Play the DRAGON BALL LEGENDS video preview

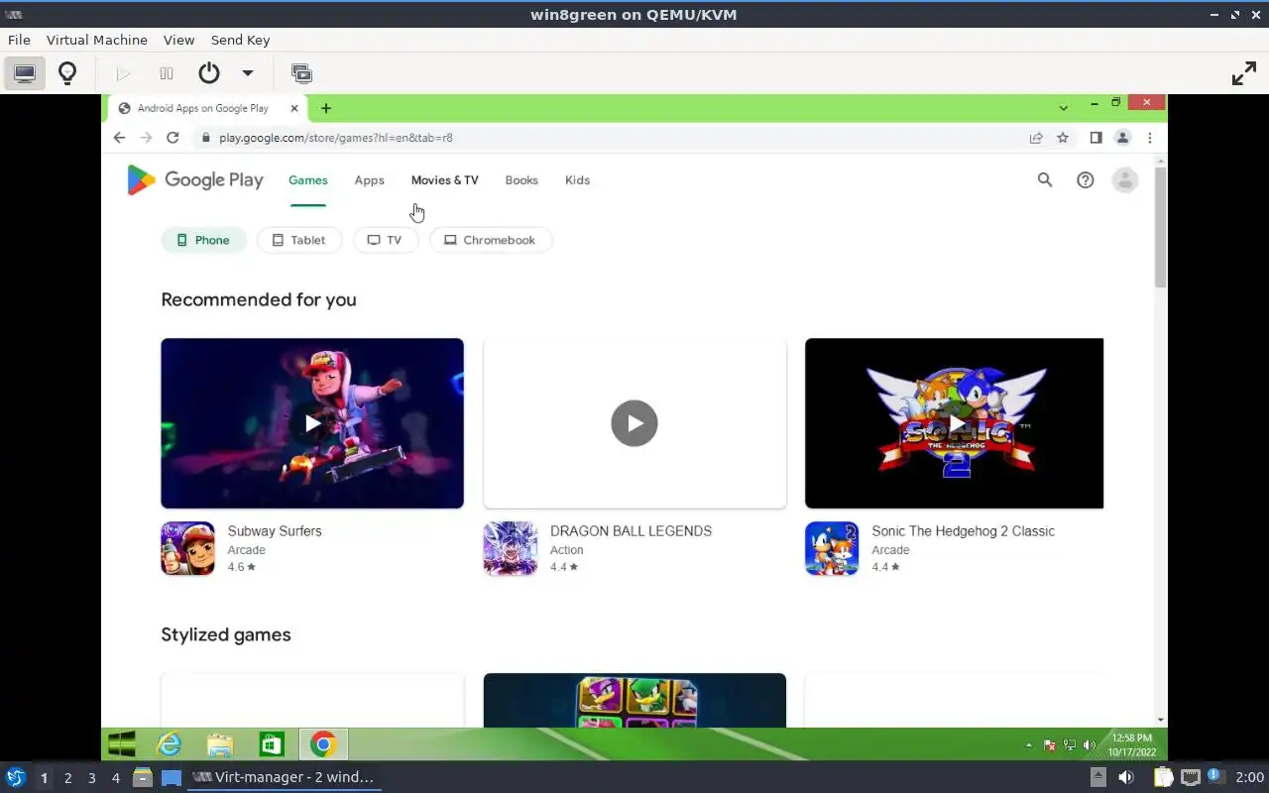(x=634, y=423)
